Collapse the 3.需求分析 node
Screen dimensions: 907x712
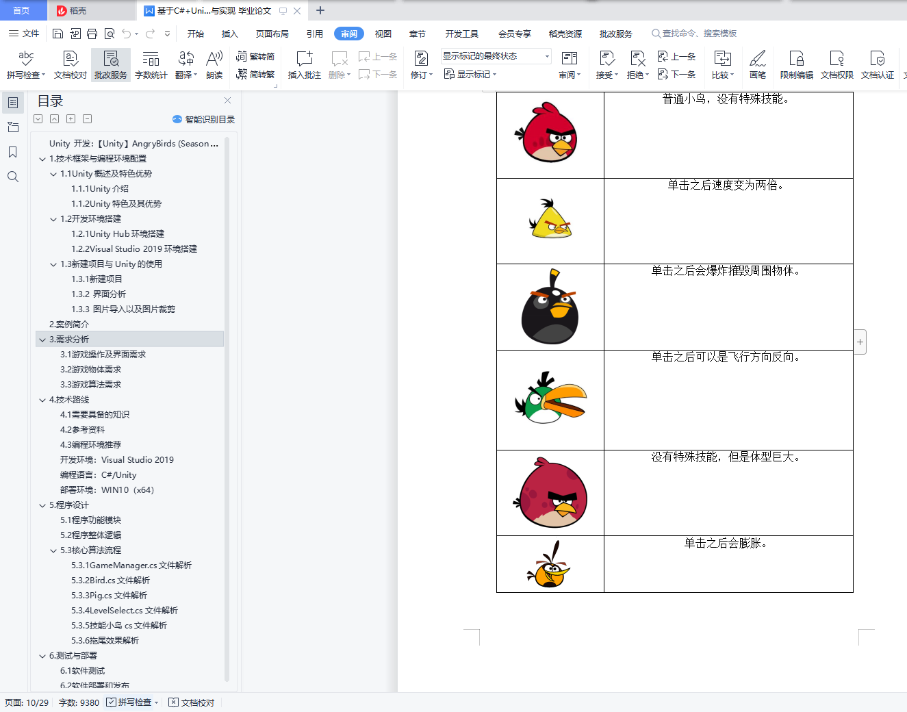tap(42, 340)
